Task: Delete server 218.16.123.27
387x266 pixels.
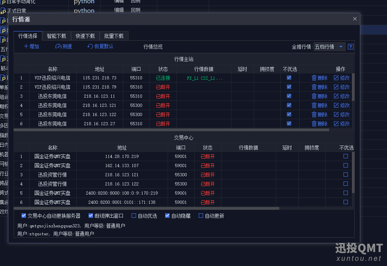Action: [x=319, y=124]
